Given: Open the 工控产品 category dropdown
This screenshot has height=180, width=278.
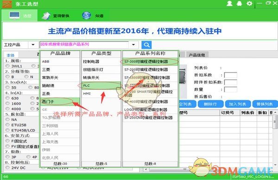Looking at the screenshot, I should [x=33, y=45].
